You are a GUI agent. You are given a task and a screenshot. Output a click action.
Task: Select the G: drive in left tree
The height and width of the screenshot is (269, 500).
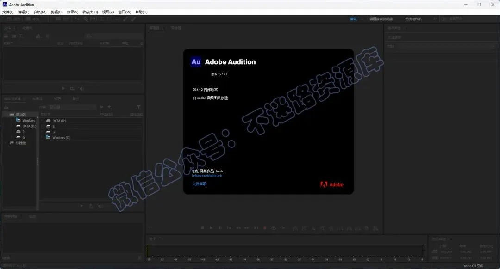point(24,138)
